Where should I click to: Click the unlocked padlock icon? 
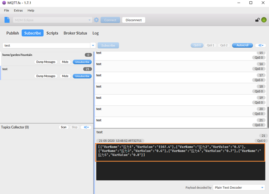257,20
